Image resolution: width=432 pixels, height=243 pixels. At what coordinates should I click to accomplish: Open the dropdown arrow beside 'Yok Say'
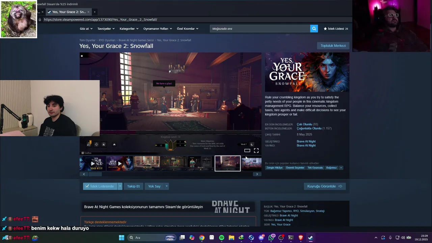166,186
